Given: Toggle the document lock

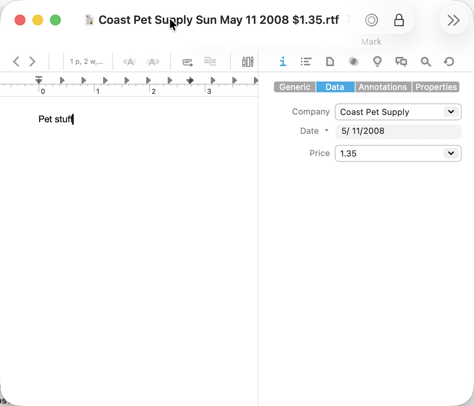Looking at the screenshot, I should click(399, 20).
